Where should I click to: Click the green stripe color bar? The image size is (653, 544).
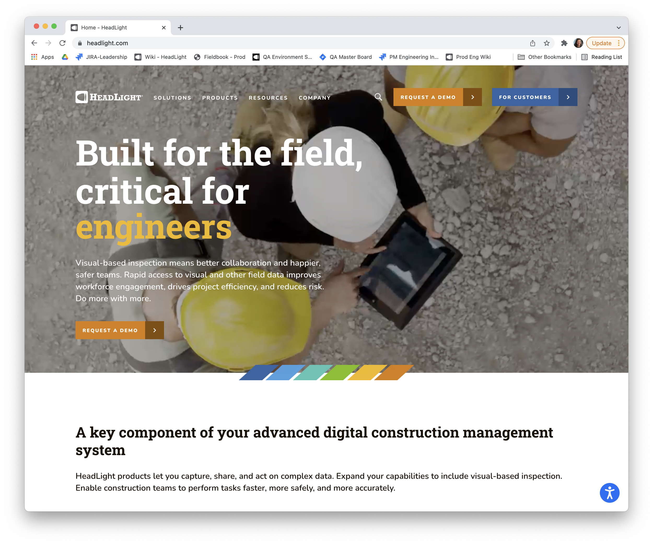point(340,372)
